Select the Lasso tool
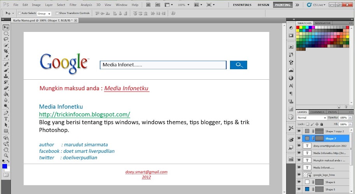 (x=6, y=39)
